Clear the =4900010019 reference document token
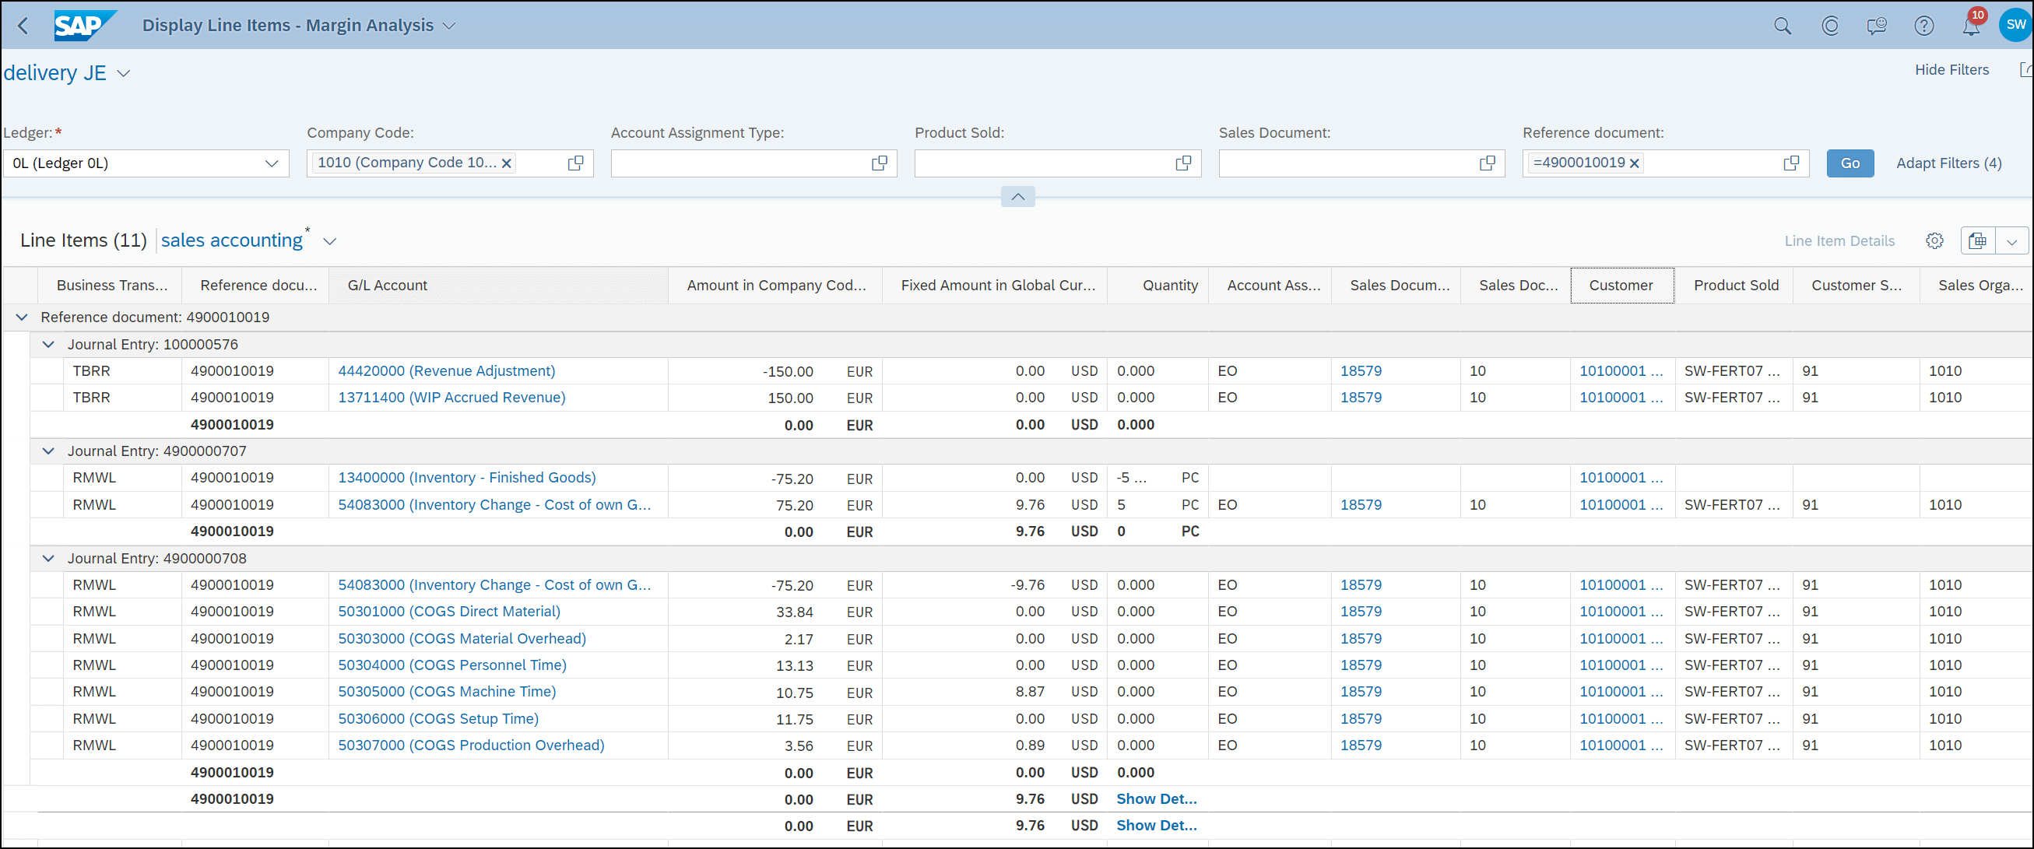The width and height of the screenshot is (2034, 849). tap(1634, 163)
